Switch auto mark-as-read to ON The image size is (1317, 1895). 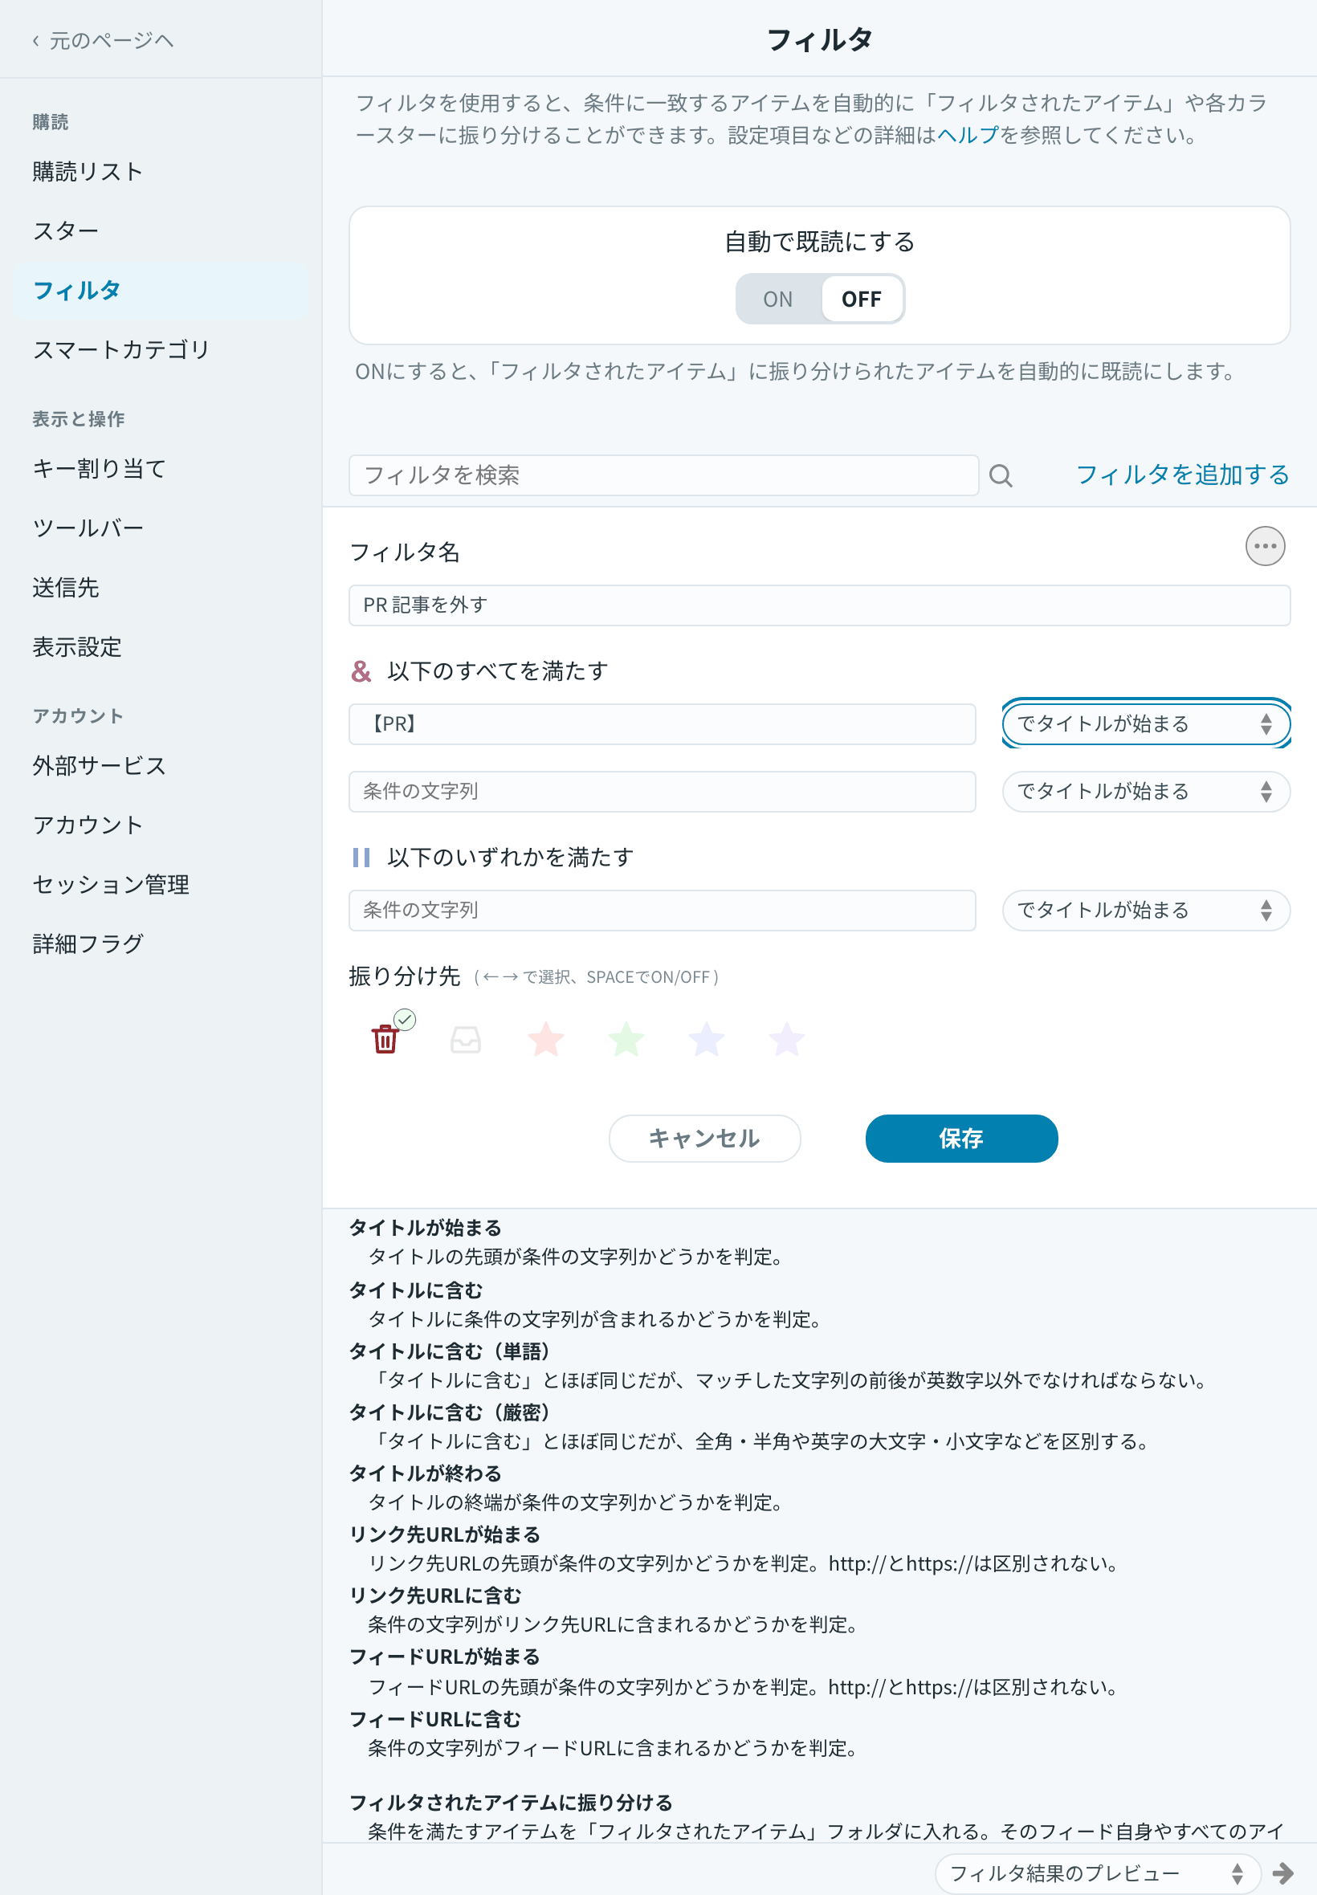point(777,300)
